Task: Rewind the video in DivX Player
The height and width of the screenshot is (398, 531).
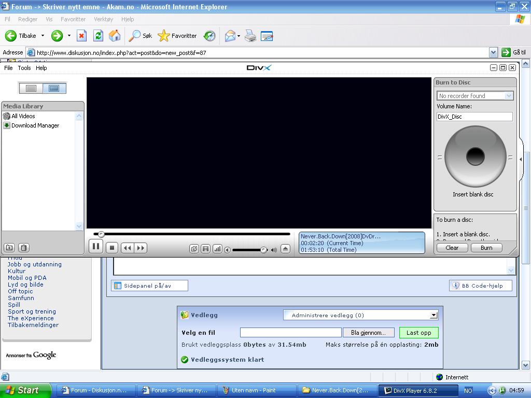Action: pyautogui.click(x=128, y=248)
